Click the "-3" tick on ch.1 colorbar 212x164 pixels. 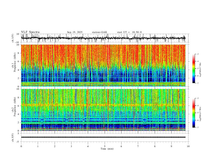[198, 54]
